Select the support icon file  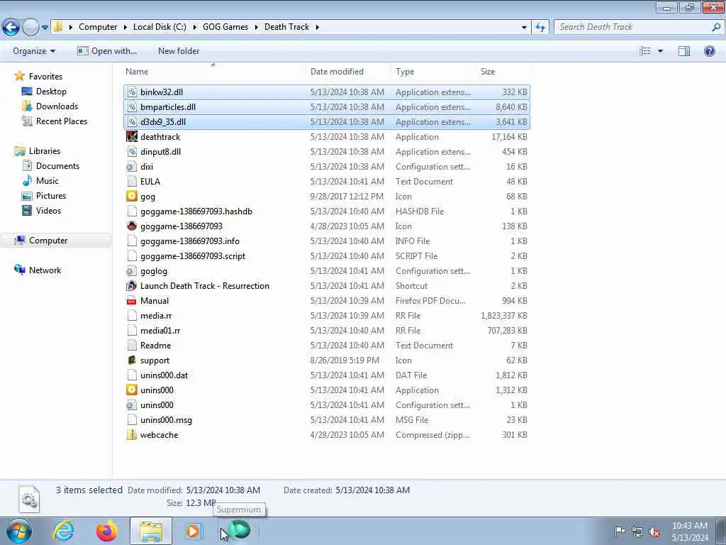click(x=132, y=360)
